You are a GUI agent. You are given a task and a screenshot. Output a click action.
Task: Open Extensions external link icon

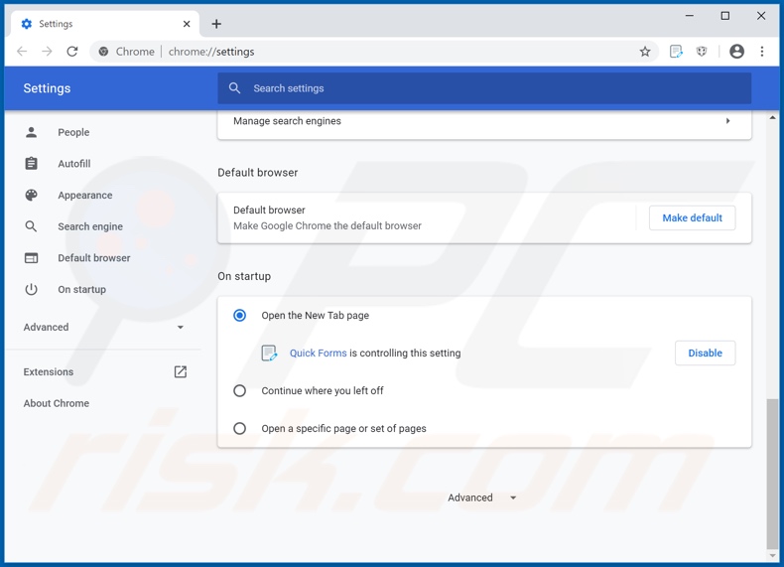(x=181, y=372)
